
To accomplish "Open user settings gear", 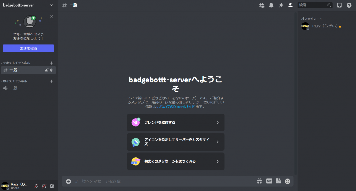I will click(52, 186).
